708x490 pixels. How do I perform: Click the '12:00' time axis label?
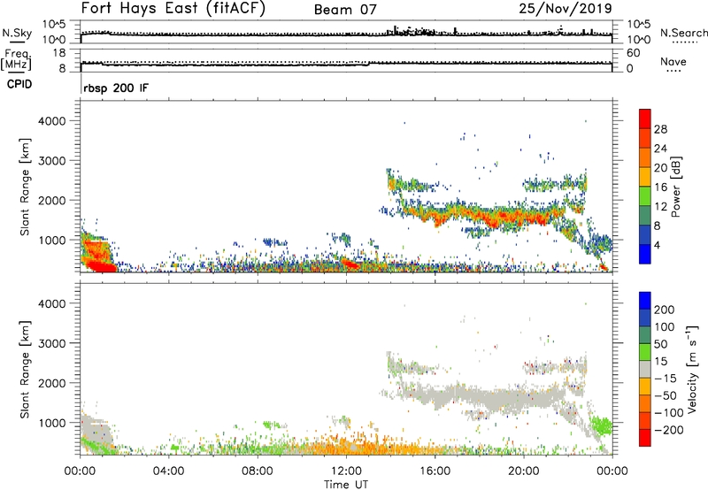[x=346, y=471]
